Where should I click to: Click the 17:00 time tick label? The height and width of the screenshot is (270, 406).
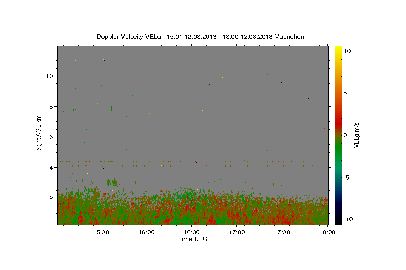tap(237, 232)
